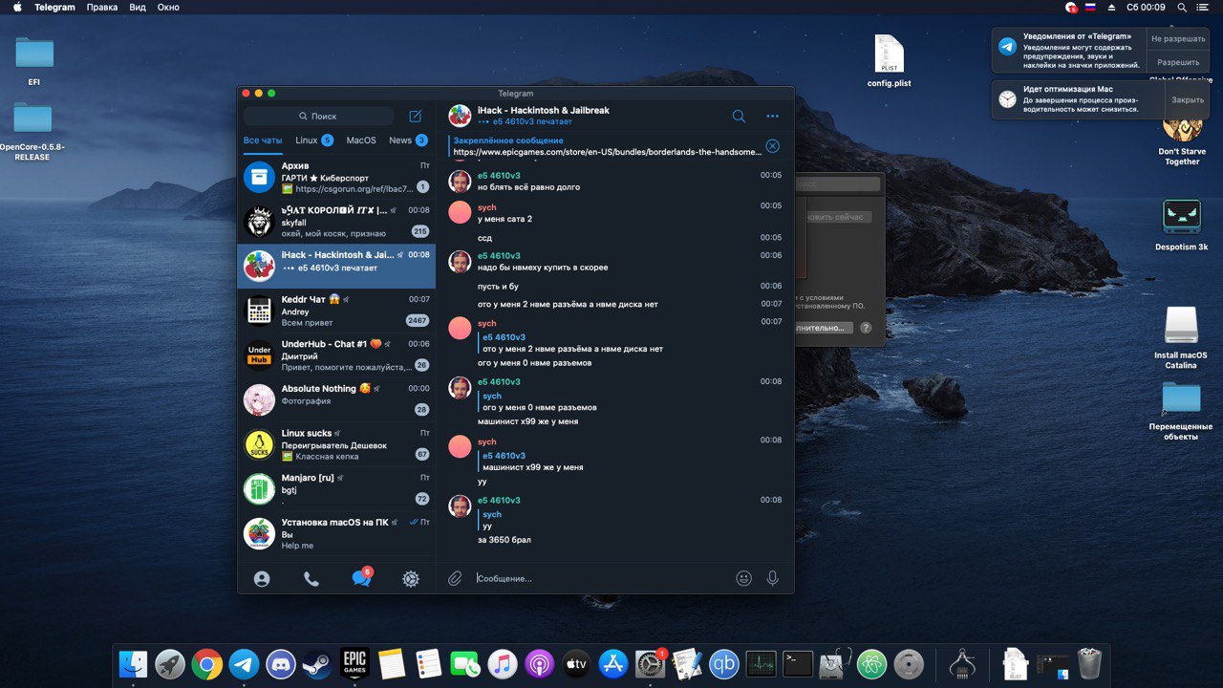The height and width of the screenshot is (688, 1223).
Task: Open the emoji picker
Action: coord(743,578)
